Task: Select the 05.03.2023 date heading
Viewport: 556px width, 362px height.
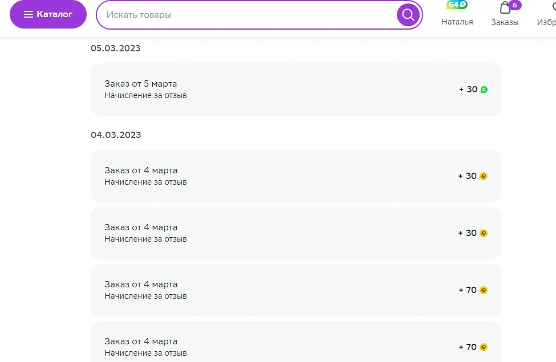Action: click(x=116, y=48)
